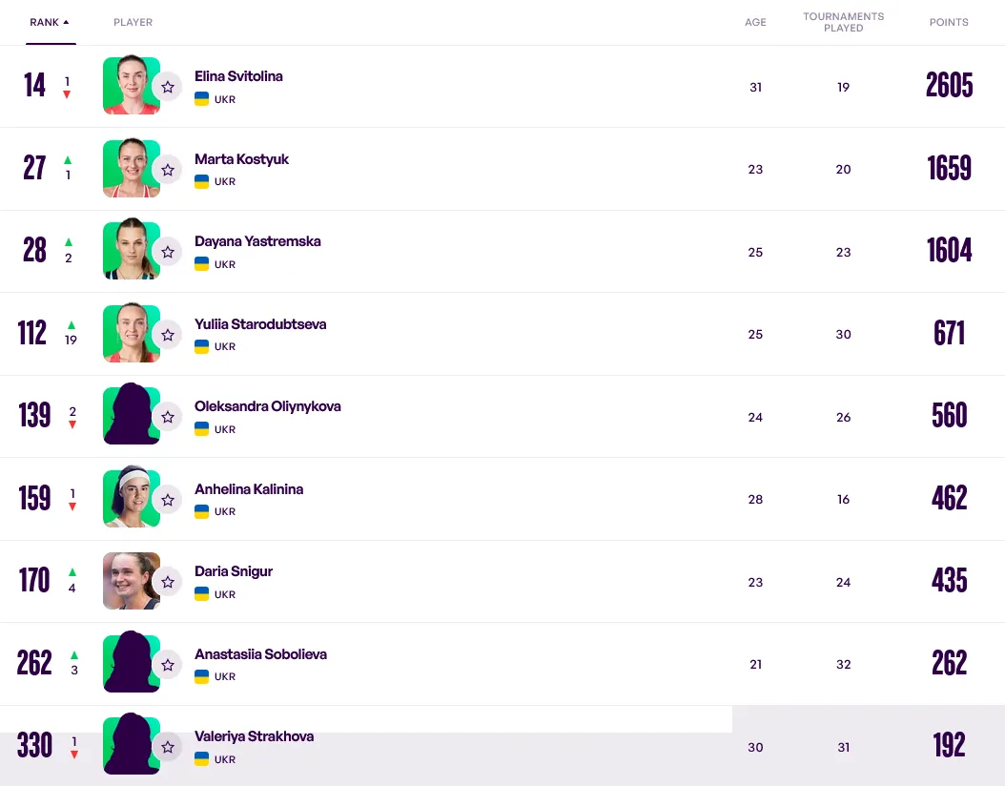Click Daria Snigur's star icon
The image size is (1005, 786).
click(168, 582)
